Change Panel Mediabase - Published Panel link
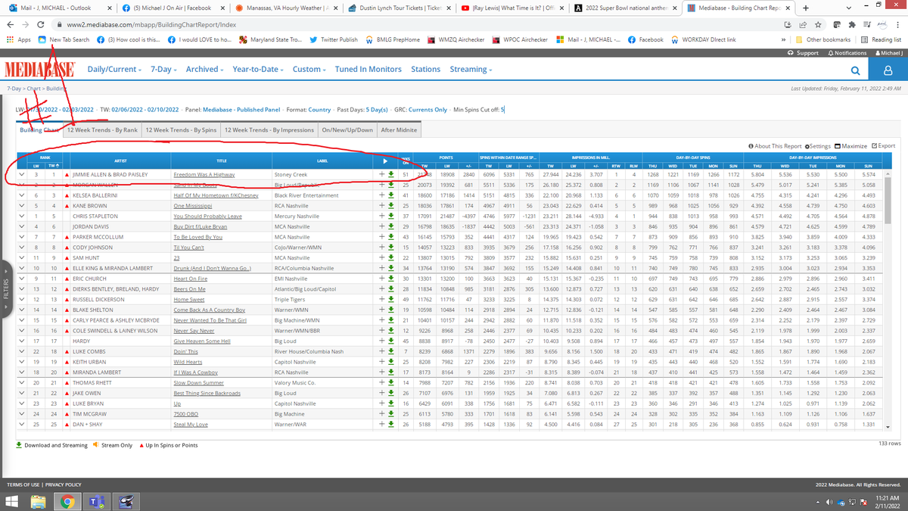Screen dimensions: 908x511 click(241, 110)
